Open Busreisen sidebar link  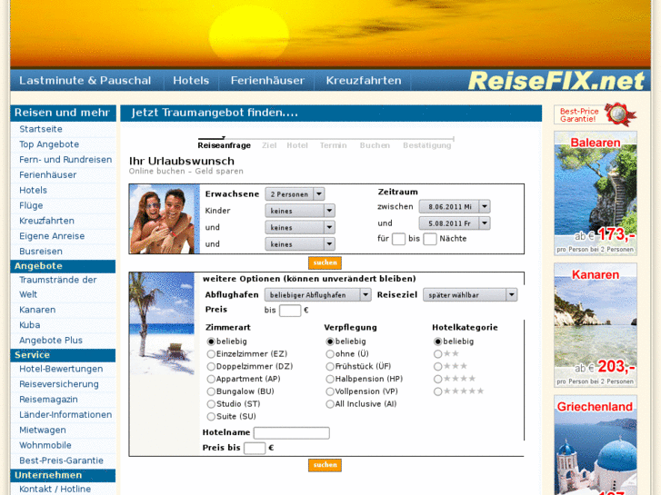(41, 251)
